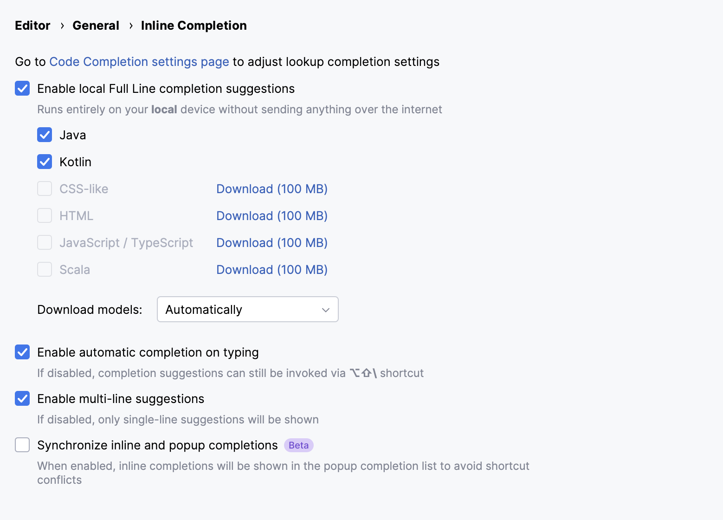Disable local Full Line completion suggestions

(x=22, y=88)
